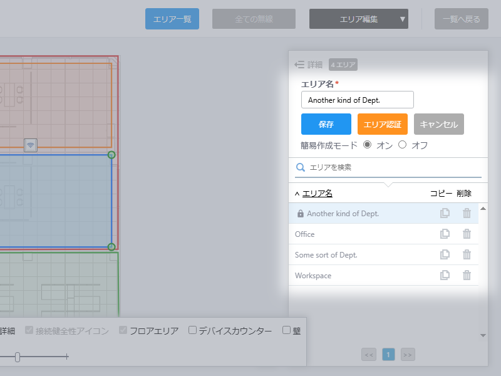The width and height of the screenshot is (501, 376).
Task: Delete the Workspace area
Action: (x=467, y=275)
